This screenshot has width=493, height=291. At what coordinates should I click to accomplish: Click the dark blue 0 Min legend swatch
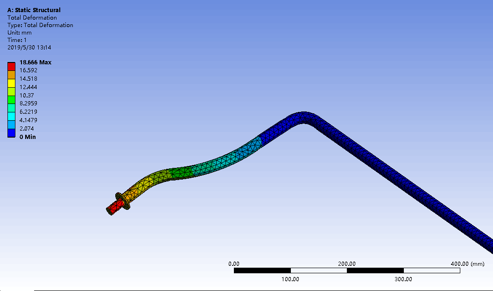11,133
